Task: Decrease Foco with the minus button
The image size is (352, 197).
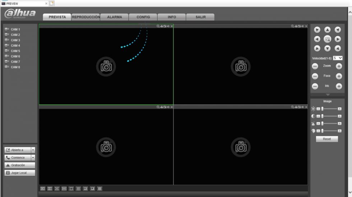Action: pyautogui.click(x=315, y=76)
